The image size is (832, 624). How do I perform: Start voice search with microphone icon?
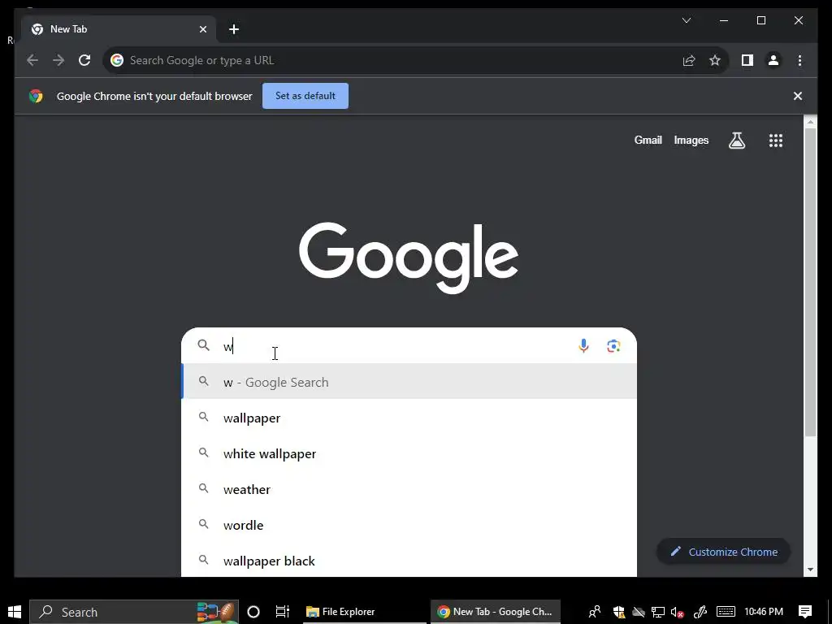(x=583, y=346)
